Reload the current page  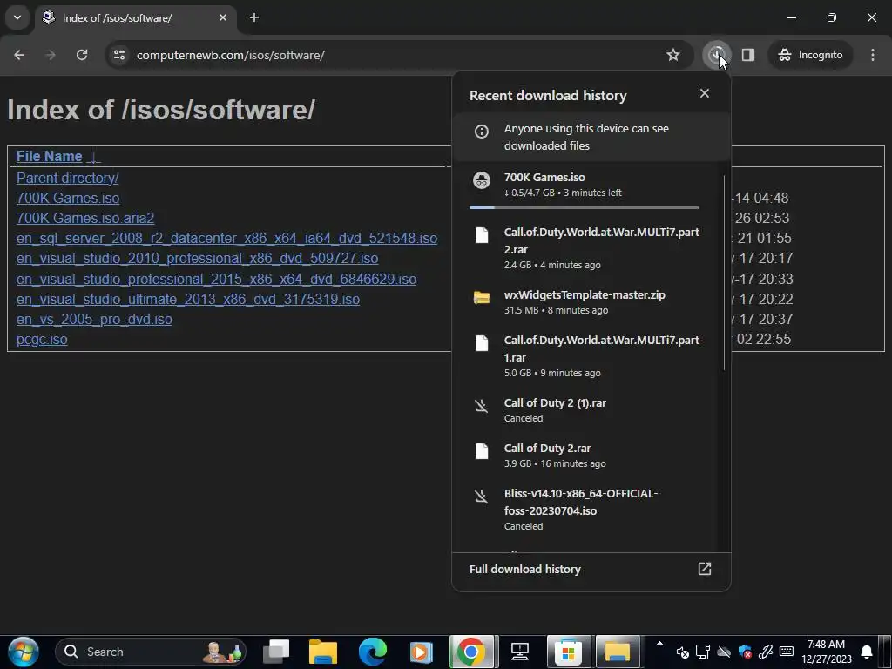[x=82, y=55]
